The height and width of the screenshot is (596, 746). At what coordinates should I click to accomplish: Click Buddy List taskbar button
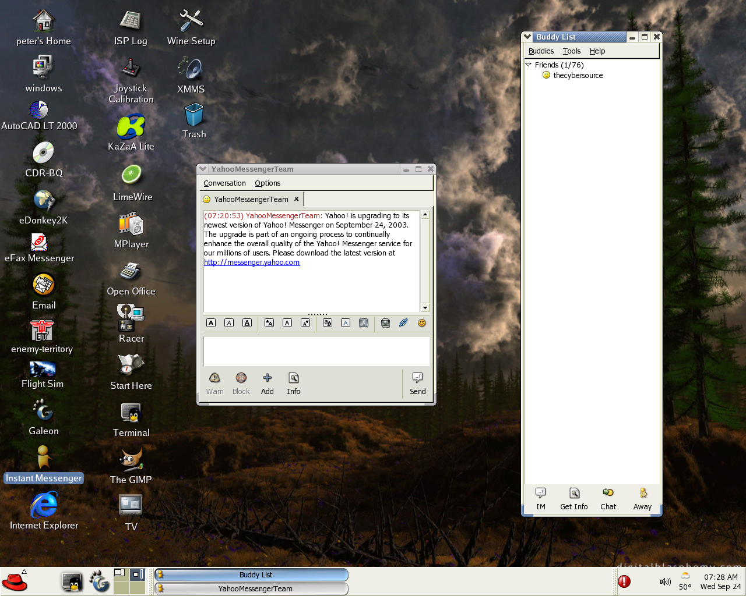click(x=251, y=574)
